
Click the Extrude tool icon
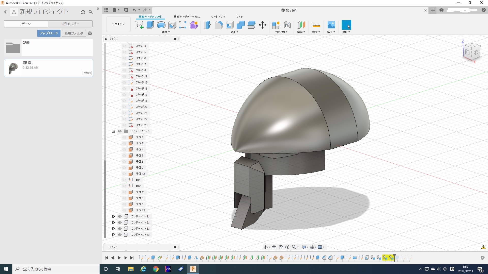(150, 25)
